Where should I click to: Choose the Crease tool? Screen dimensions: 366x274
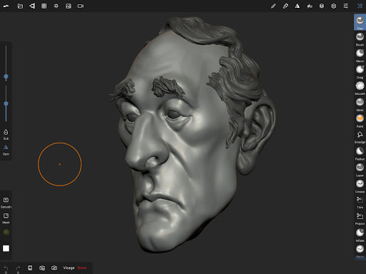360,186
